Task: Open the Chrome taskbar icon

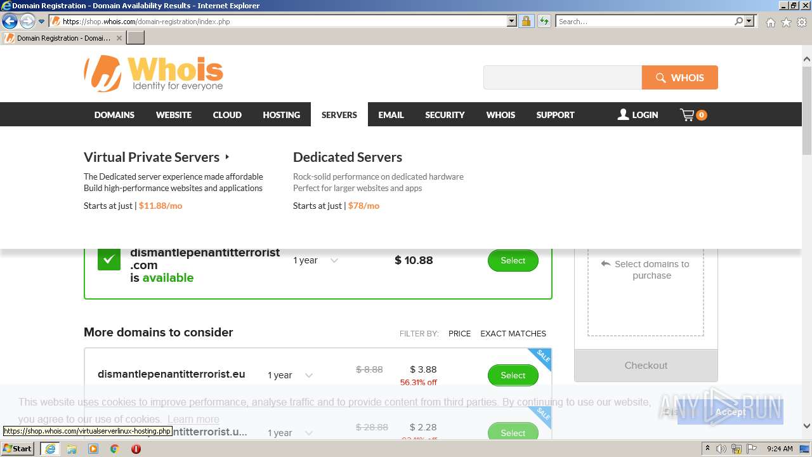Action: pos(115,449)
